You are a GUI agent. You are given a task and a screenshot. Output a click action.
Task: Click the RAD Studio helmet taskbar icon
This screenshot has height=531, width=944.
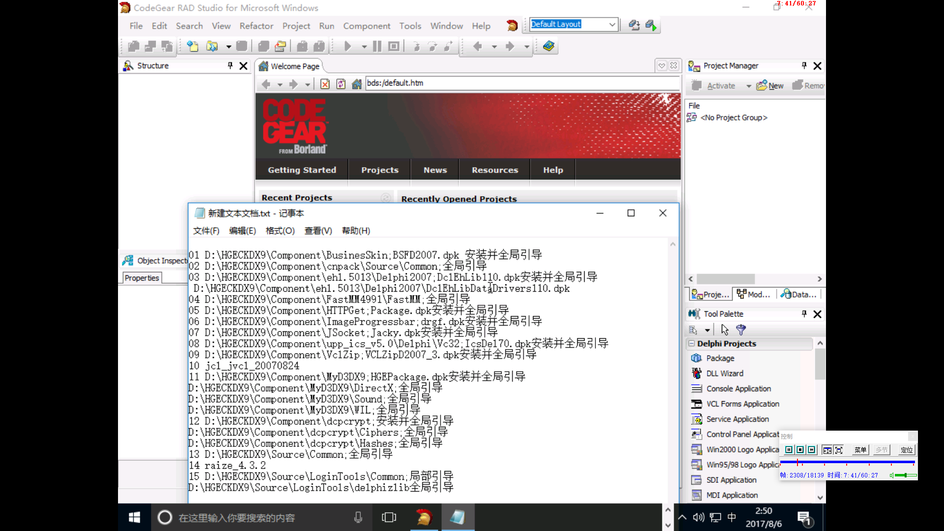click(424, 517)
